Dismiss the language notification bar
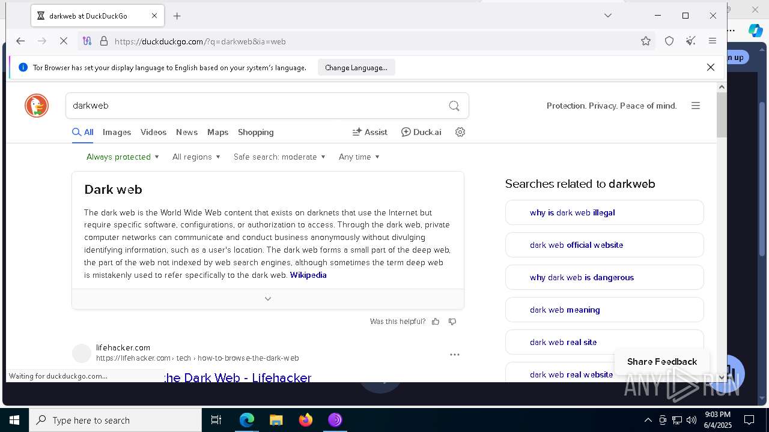Viewport: 769px width, 432px height. (711, 67)
